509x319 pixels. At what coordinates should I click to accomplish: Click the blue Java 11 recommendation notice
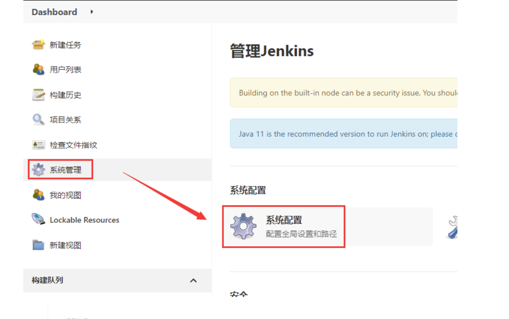[343, 134]
